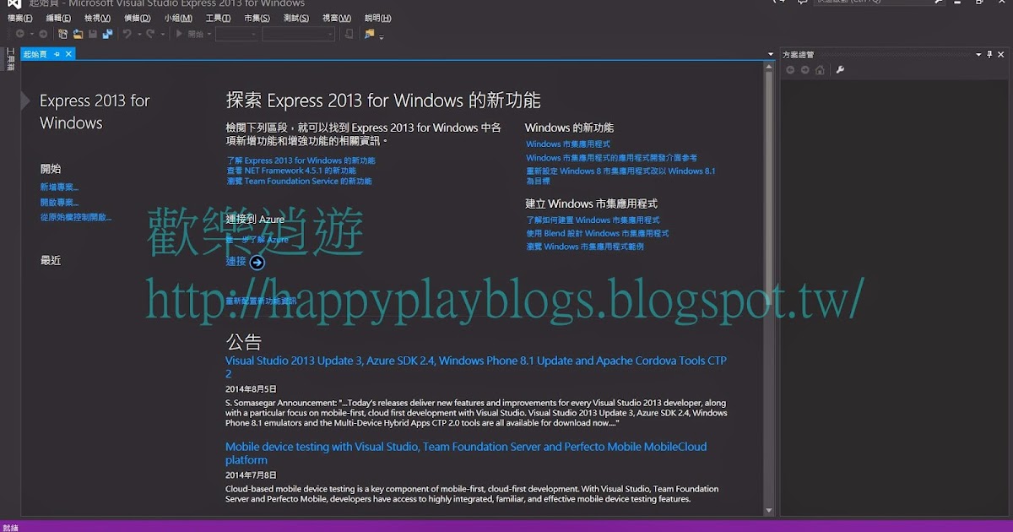Click the 重新配置新功能資訊 link
Viewport: 1013px width, 532px height.
[x=262, y=301]
